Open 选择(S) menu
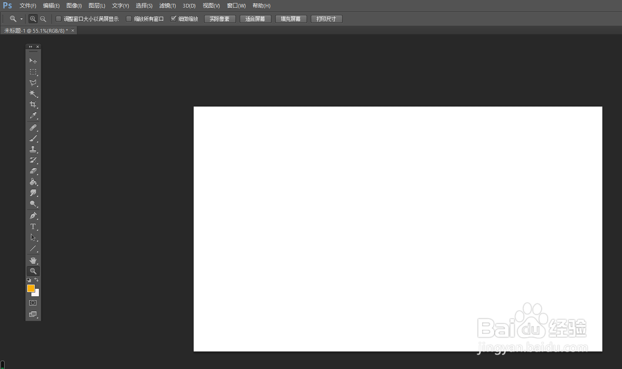The width and height of the screenshot is (622, 369). [144, 6]
